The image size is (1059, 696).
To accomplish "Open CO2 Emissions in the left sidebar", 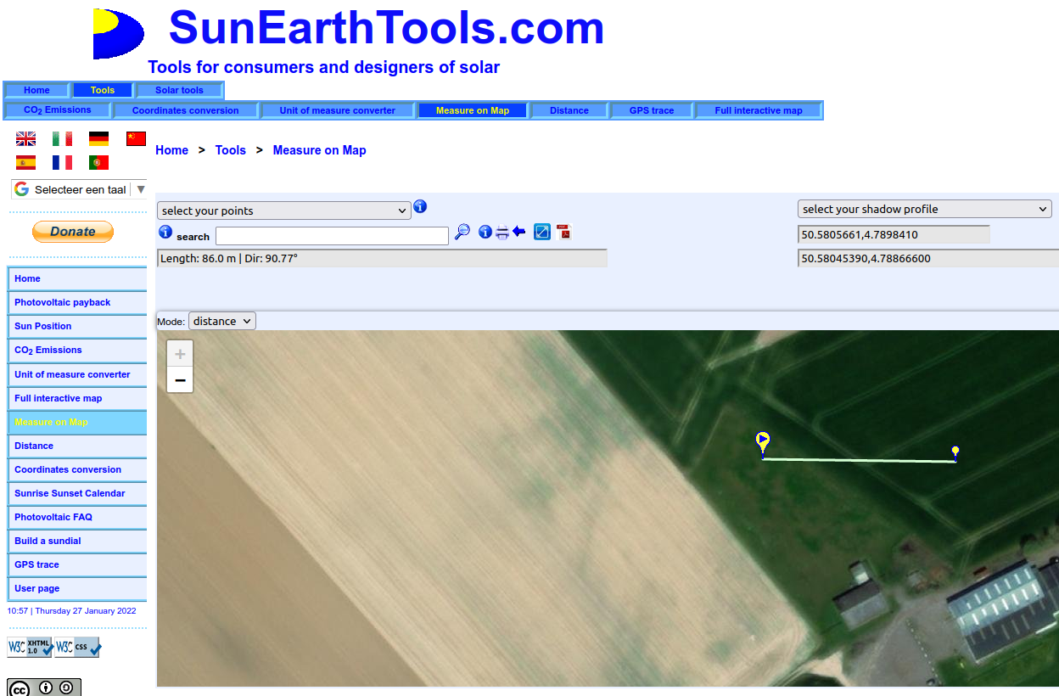I will [77, 350].
